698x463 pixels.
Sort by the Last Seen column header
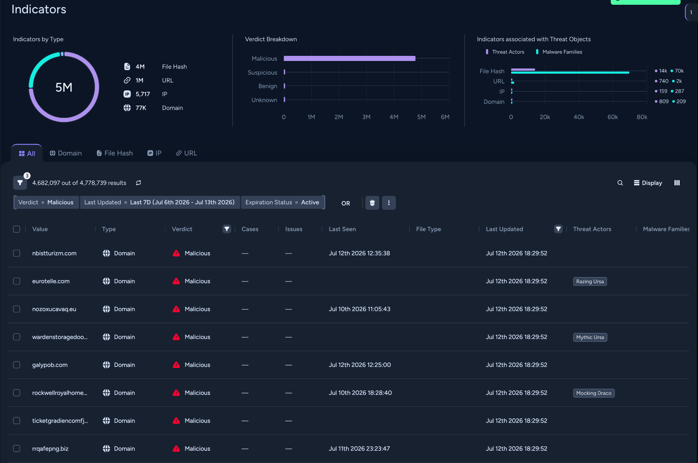(x=342, y=229)
